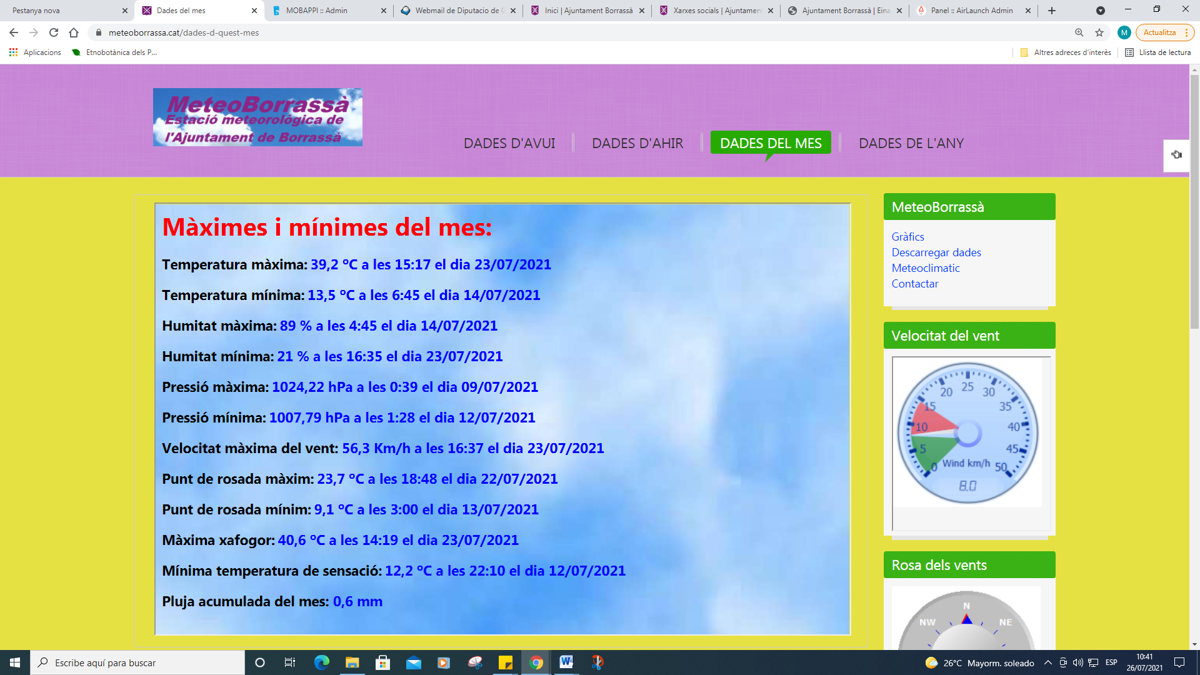Screen dimensions: 1200x675
Task: Open the zoom magnifier icon in address bar
Action: tap(1079, 32)
